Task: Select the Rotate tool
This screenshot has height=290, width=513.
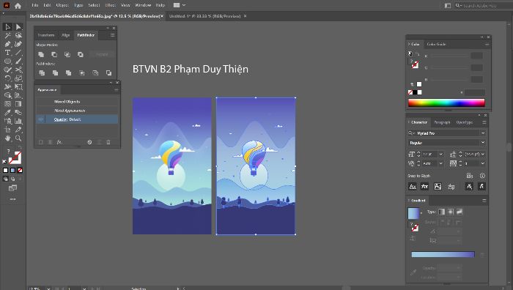Action: pos(7,78)
